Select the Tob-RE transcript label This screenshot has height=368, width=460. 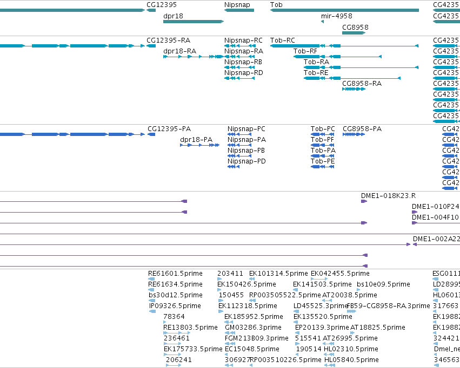tap(316, 73)
